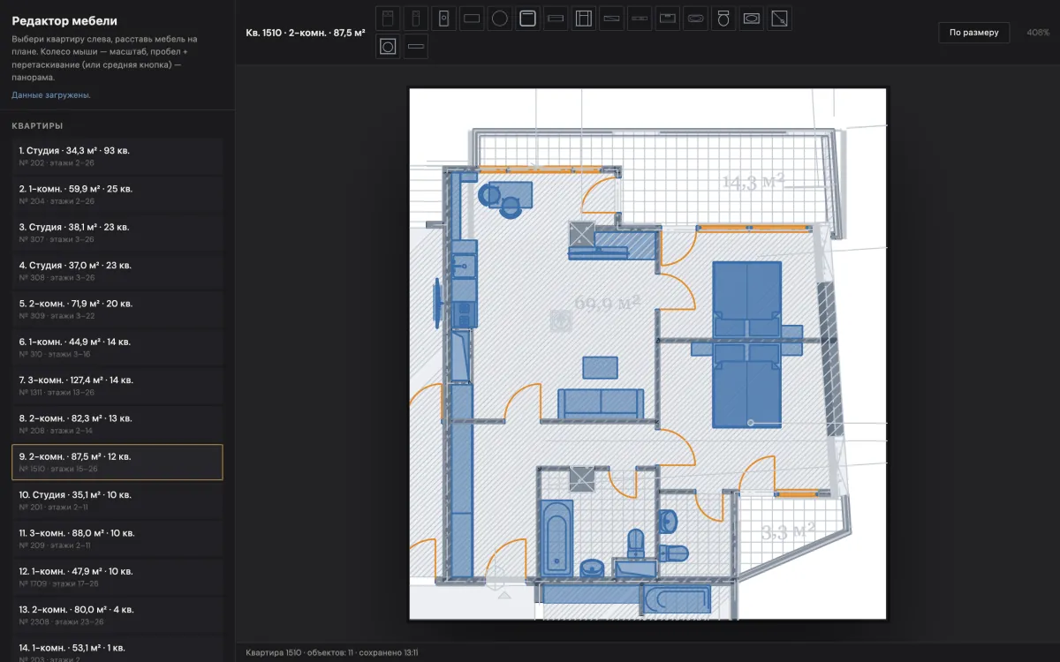Open apartment 8. 2-комн. 82,3 м²
1060x662 pixels.
pyautogui.click(x=117, y=424)
